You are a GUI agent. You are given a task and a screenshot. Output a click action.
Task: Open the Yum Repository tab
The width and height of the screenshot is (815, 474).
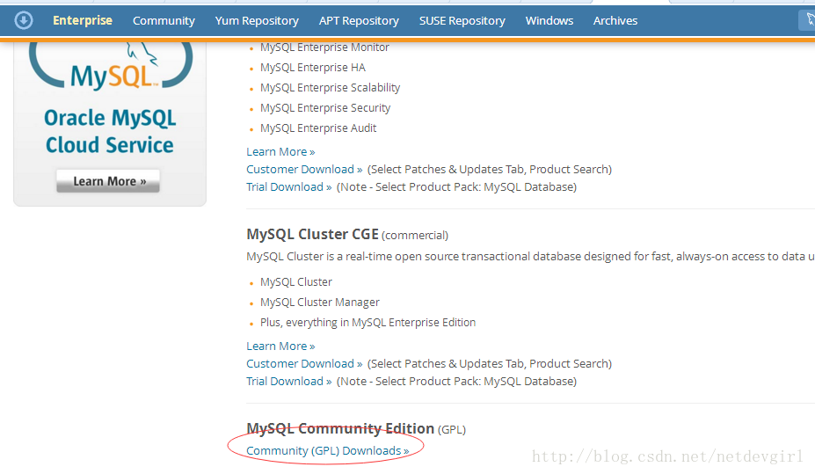257,20
